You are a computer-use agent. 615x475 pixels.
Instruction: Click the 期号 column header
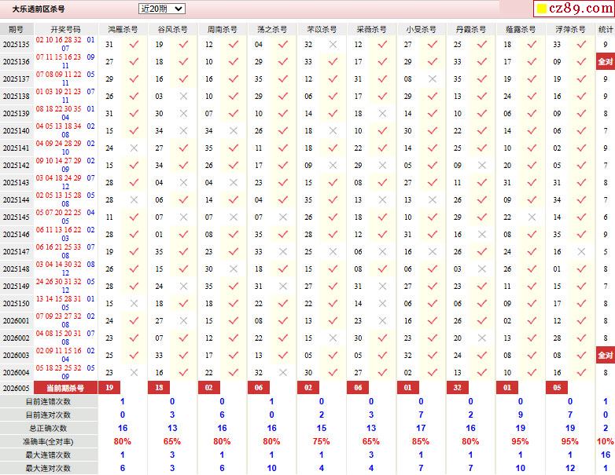point(16,29)
